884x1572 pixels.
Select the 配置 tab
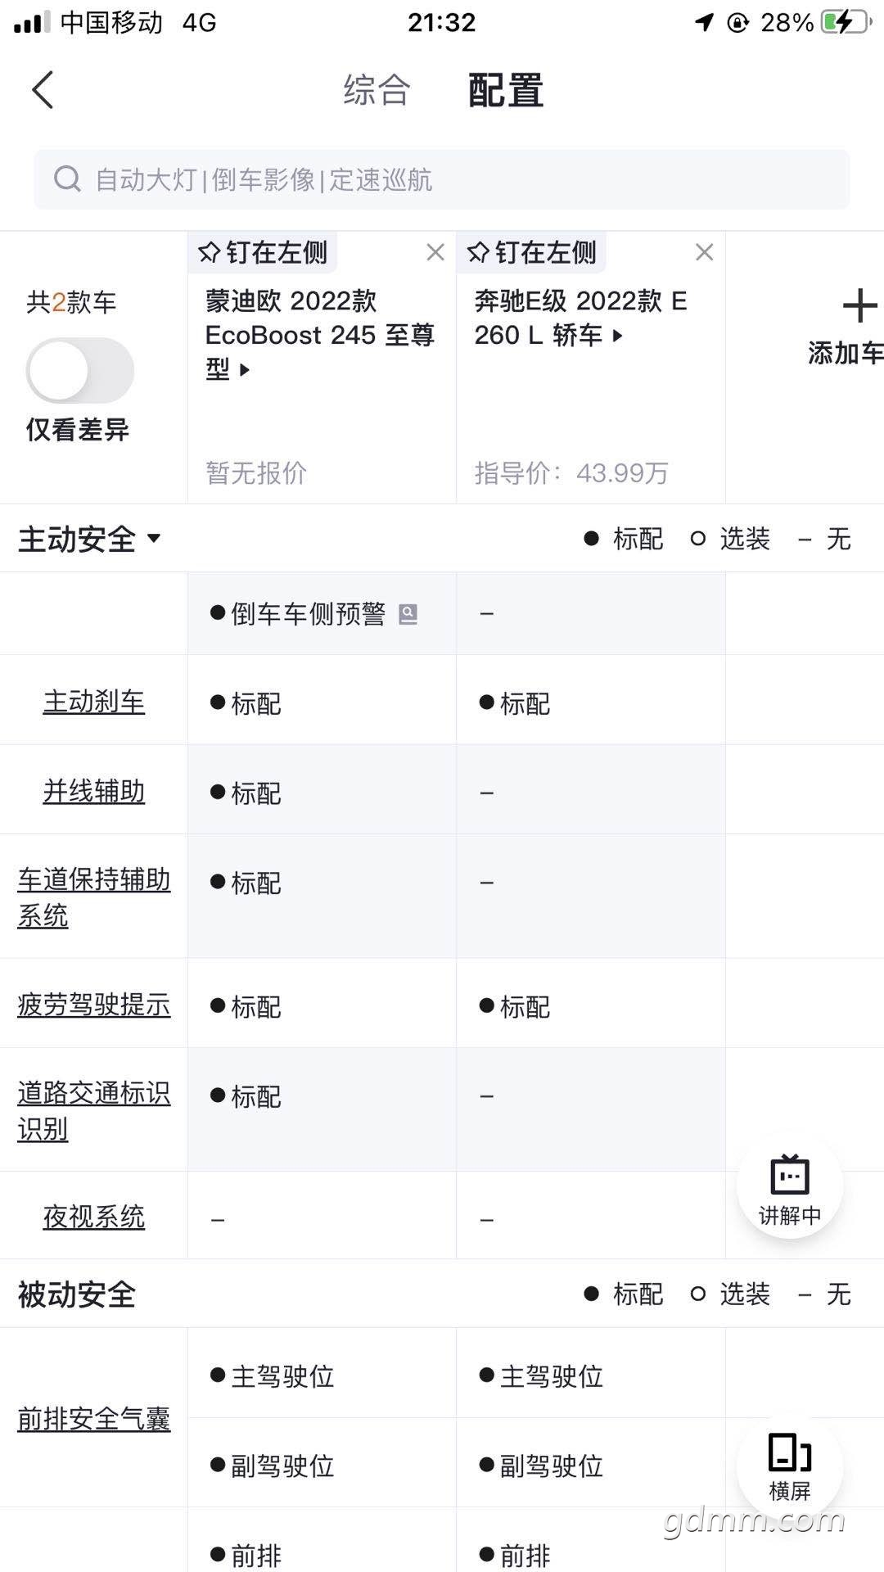pyautogui.click(x=506, y=89)
